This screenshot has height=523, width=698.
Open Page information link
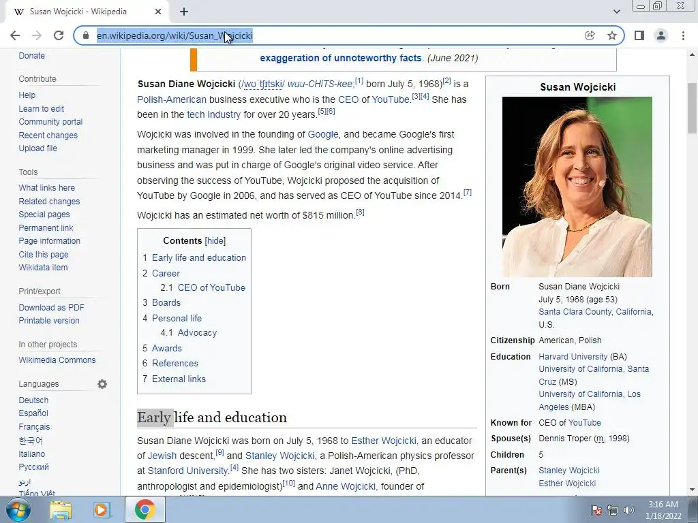[x=49, y=241]
